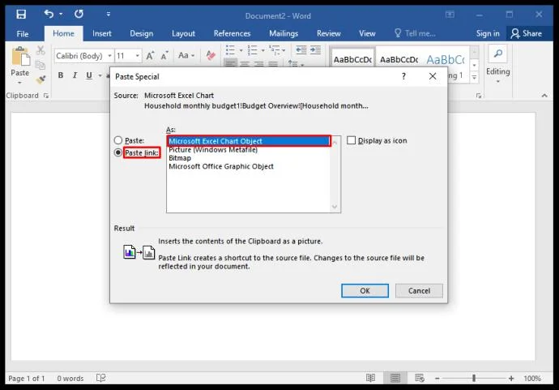Switch to the View tab

(x=367, y=33)
